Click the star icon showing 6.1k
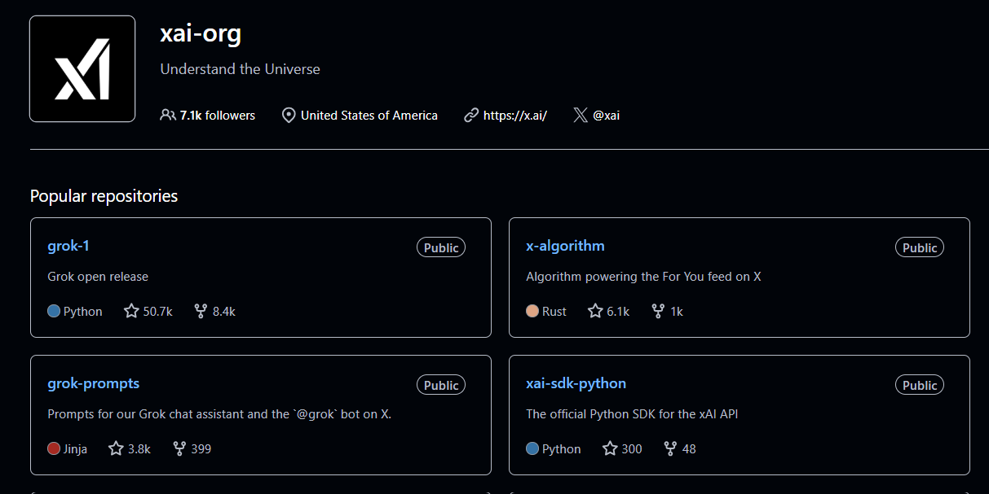989x494 pixels. (x=595, y=311)
